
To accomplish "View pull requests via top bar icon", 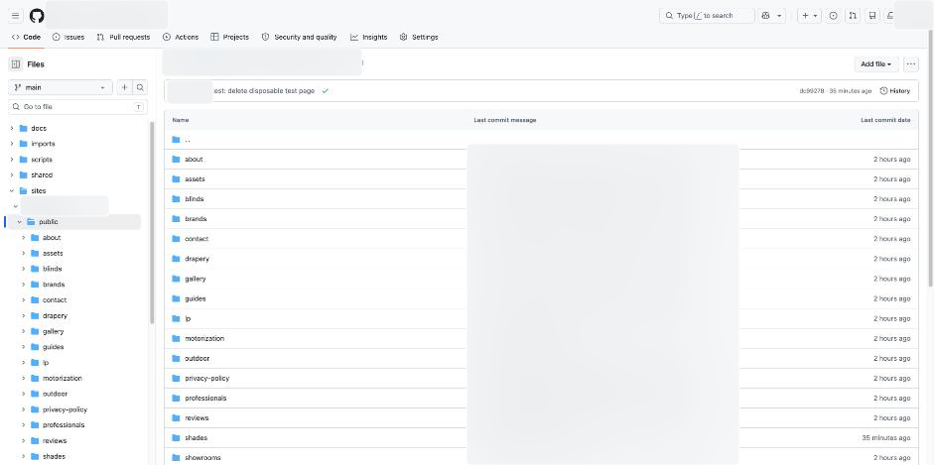I will click(853, 16).
